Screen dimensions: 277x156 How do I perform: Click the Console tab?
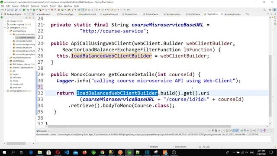click(43, 131)
